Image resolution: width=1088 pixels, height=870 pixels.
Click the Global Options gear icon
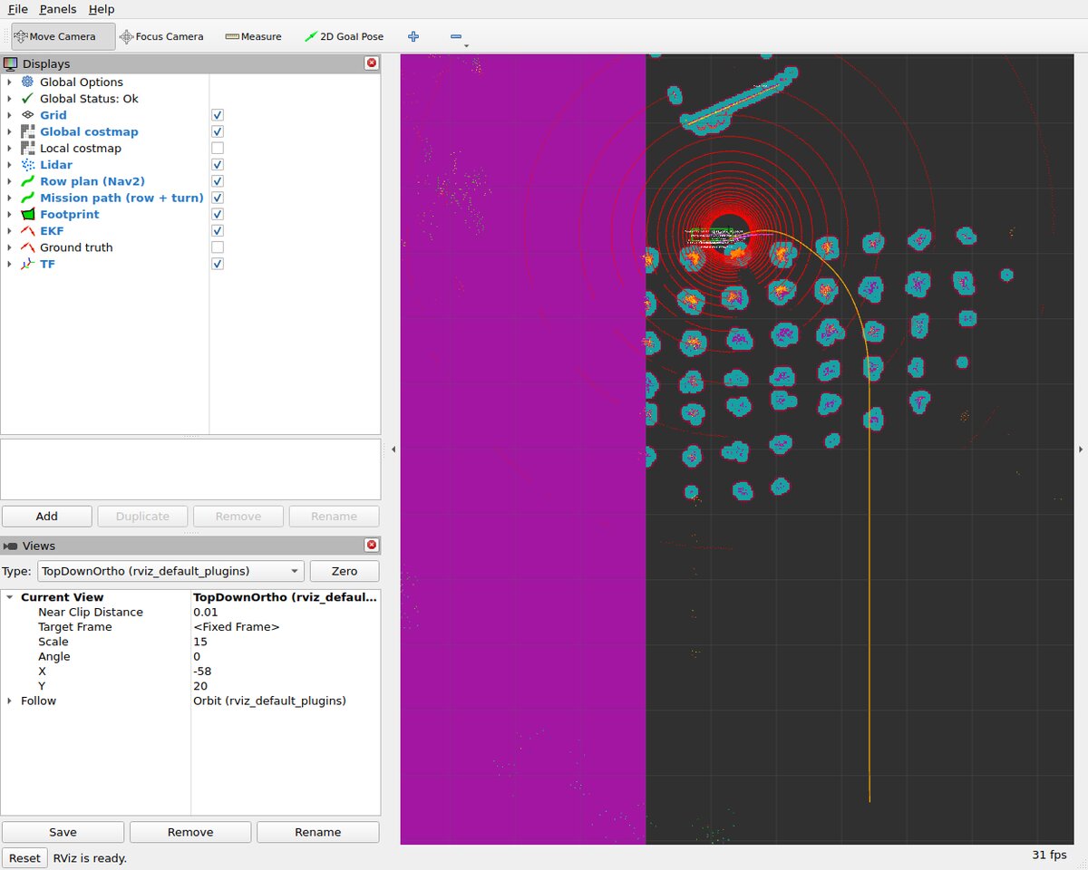[27, 82]
